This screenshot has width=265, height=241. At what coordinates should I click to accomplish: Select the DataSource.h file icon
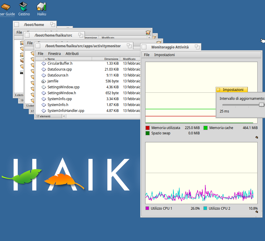point(44,75)
